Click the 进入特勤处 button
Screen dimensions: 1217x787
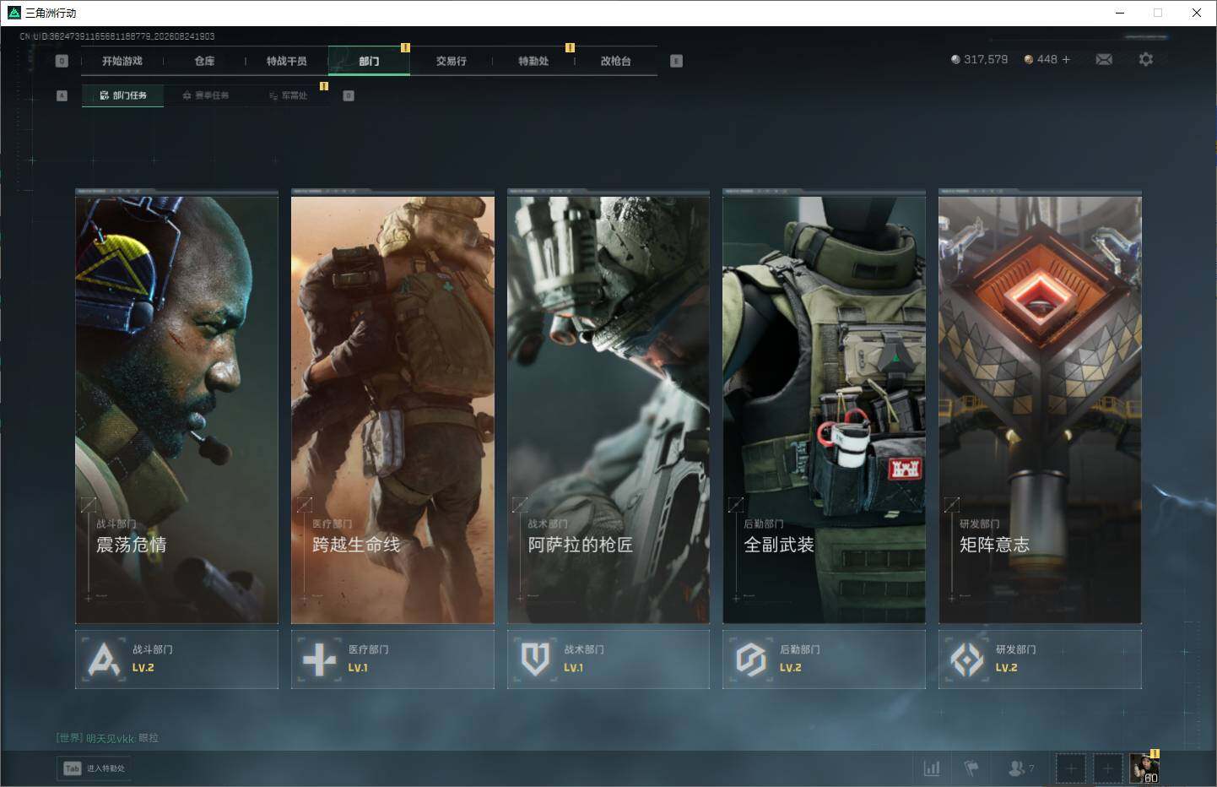point(94,768)
